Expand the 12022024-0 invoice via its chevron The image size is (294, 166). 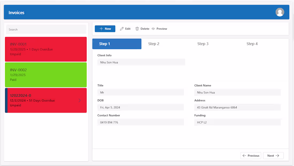[x=79, y=100]
